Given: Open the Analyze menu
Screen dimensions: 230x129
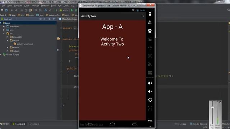Looking at the screenshot, I should [x=35, y=6].
